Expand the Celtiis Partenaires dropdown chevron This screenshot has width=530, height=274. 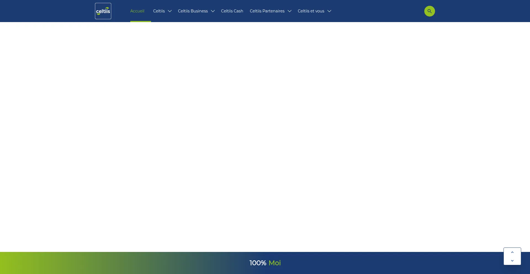coord(290,11)
